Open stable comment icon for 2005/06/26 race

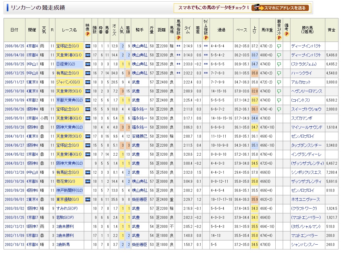[x=279, y=109]
